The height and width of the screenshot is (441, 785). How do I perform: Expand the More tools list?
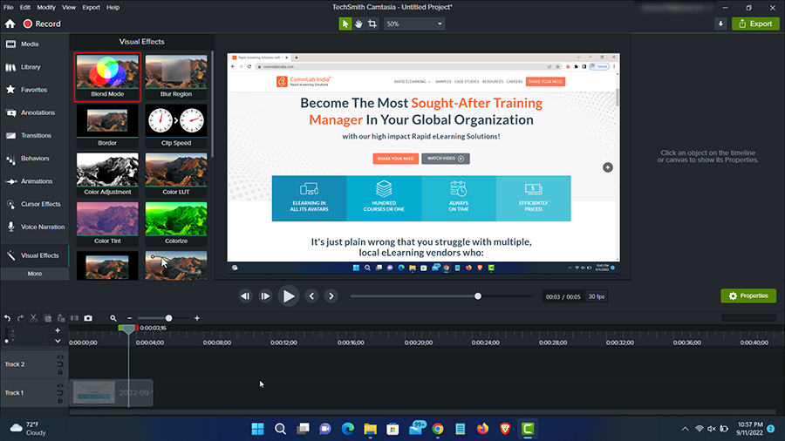pyautogui.click(x=35, y=274)
